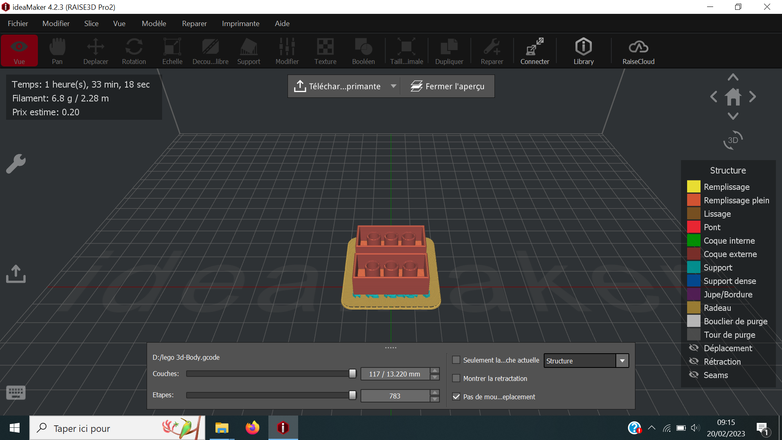This screenshot has width=782, height=440.
Task: Click Fermer l'aperçu button
Action: [x=448, y=86]
